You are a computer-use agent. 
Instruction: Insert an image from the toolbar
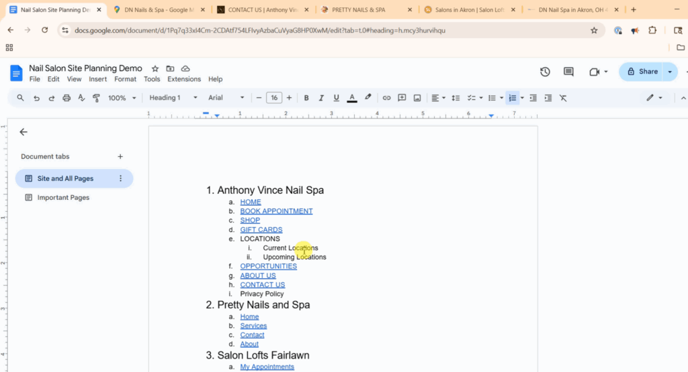point(417,98)
